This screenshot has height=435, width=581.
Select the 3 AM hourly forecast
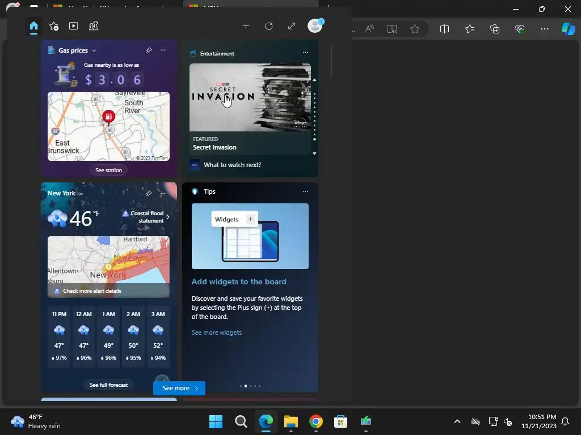(x=158, y=336)
